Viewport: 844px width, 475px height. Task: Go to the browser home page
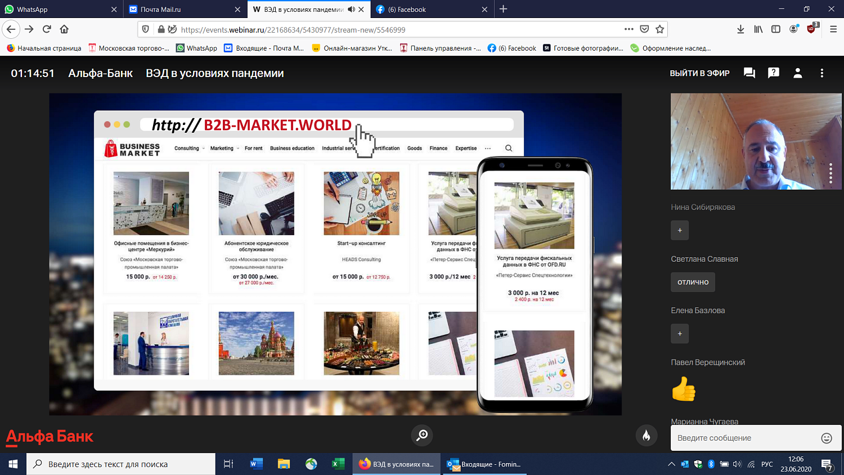(64, 29)
